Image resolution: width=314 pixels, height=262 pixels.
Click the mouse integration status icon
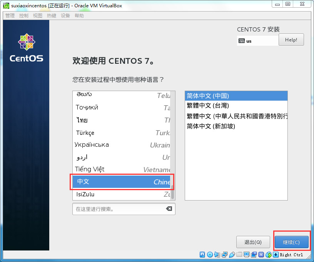coord(269,255)
